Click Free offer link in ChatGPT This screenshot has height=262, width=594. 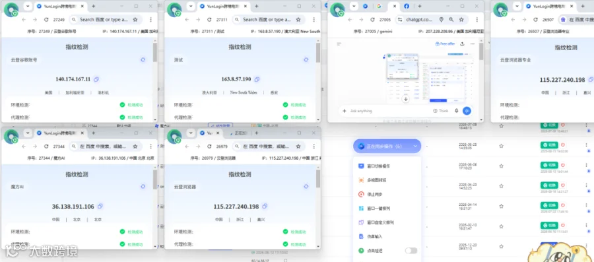click(x=445, y=44)
